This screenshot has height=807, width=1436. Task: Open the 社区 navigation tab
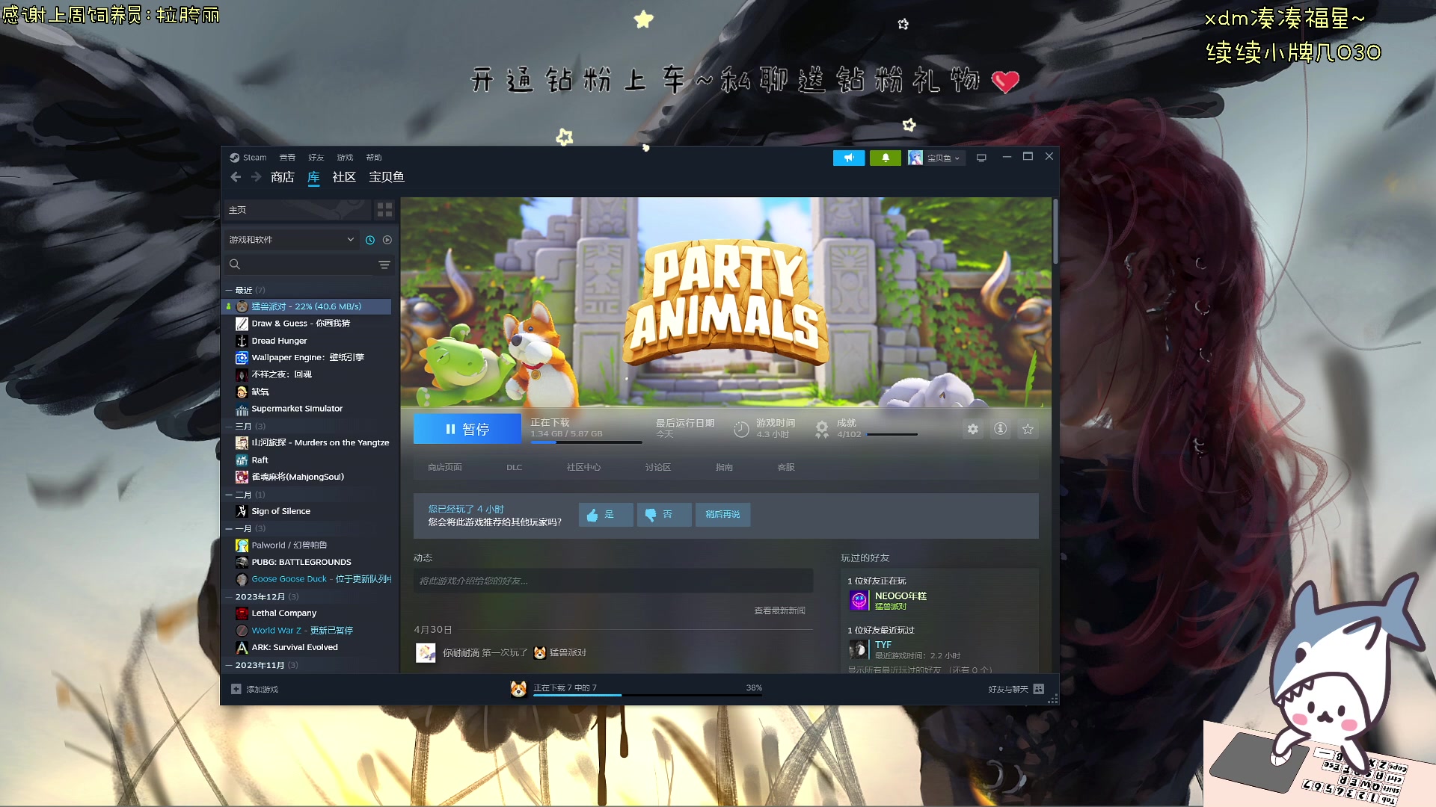[344, 177]
